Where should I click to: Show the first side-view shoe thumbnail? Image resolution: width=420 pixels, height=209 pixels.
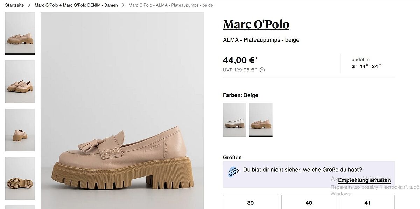point(20,33)
